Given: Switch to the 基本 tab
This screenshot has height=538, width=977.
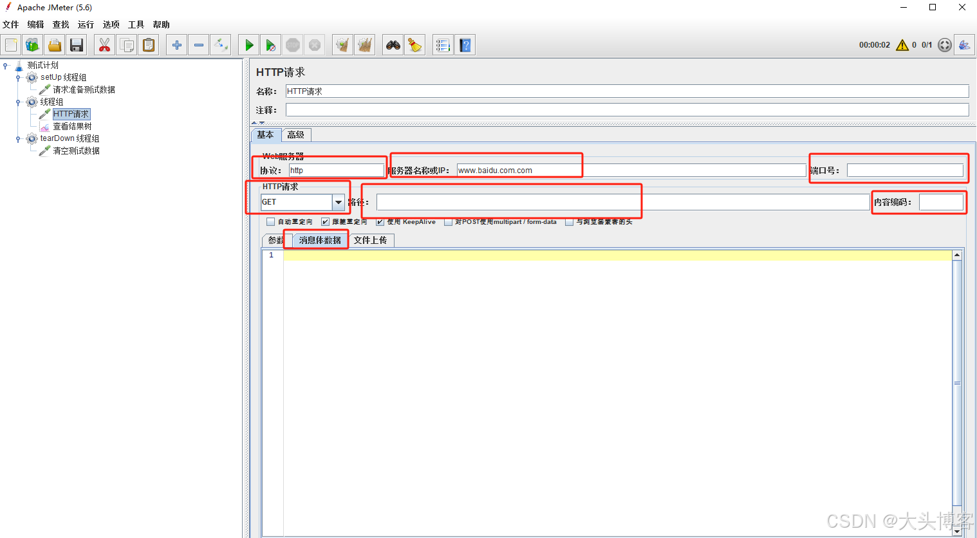Looking at the screenshot, I should coord(266,134).
